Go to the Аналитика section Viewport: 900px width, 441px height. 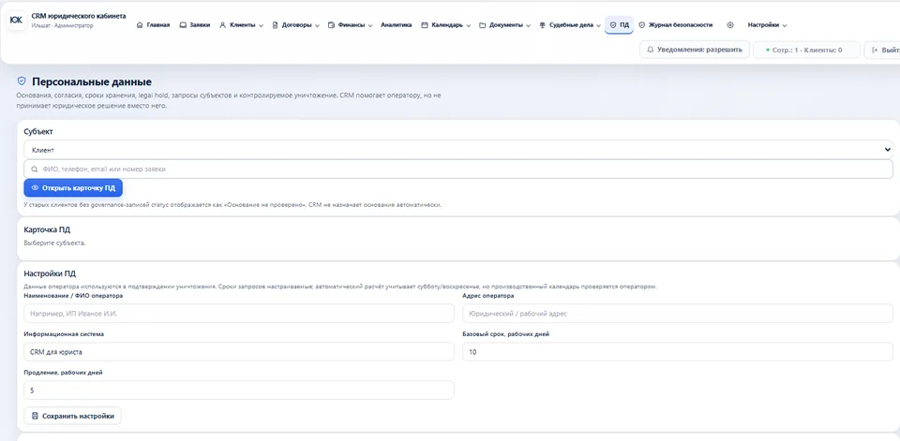pyautogui.click(x=396, y=25)
